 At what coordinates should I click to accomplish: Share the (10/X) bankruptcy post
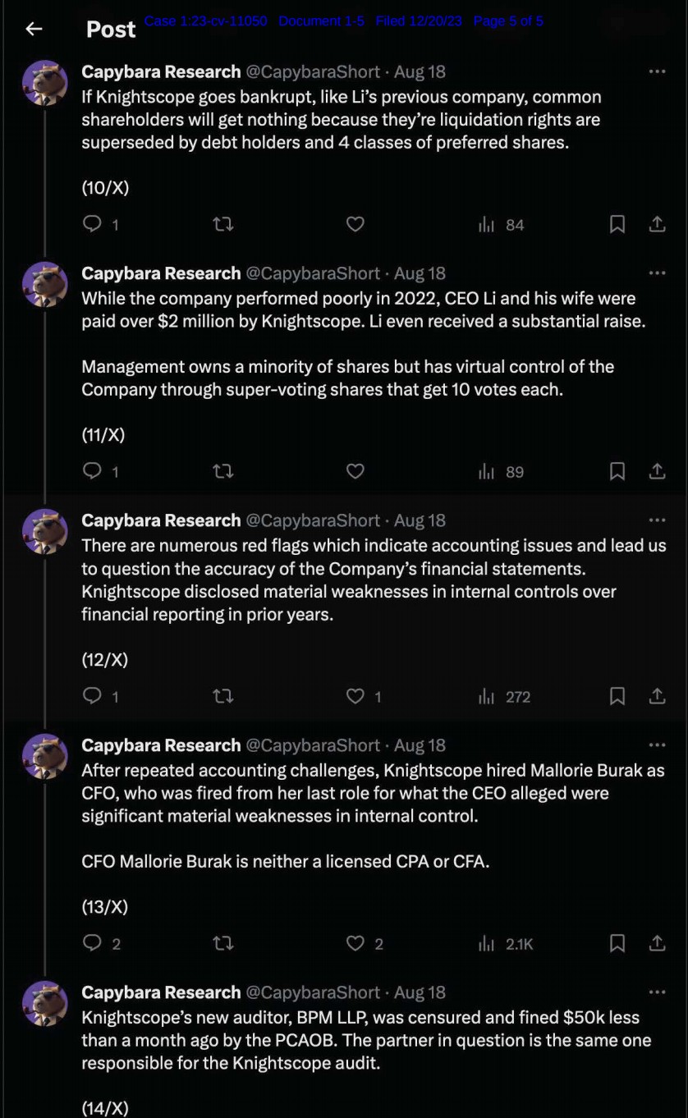pos(657,224)
